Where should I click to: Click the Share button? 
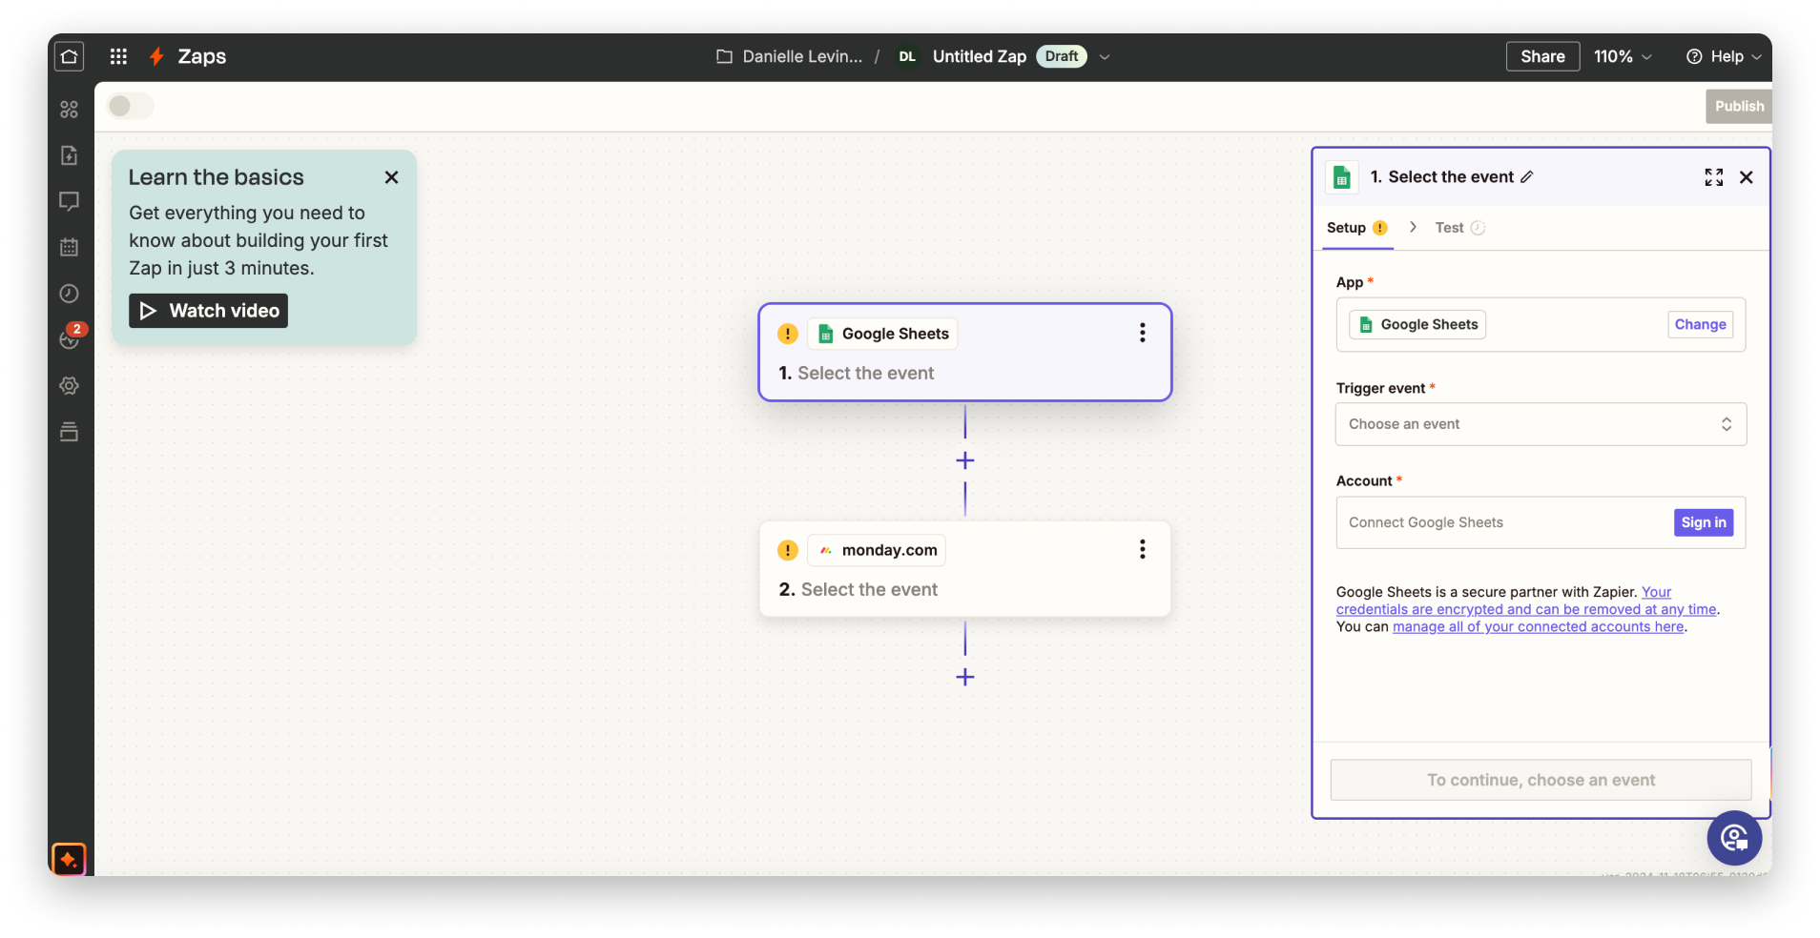point(1542,56)
